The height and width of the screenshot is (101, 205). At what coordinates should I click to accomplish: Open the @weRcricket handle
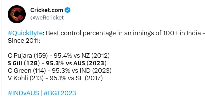(47, 17)
